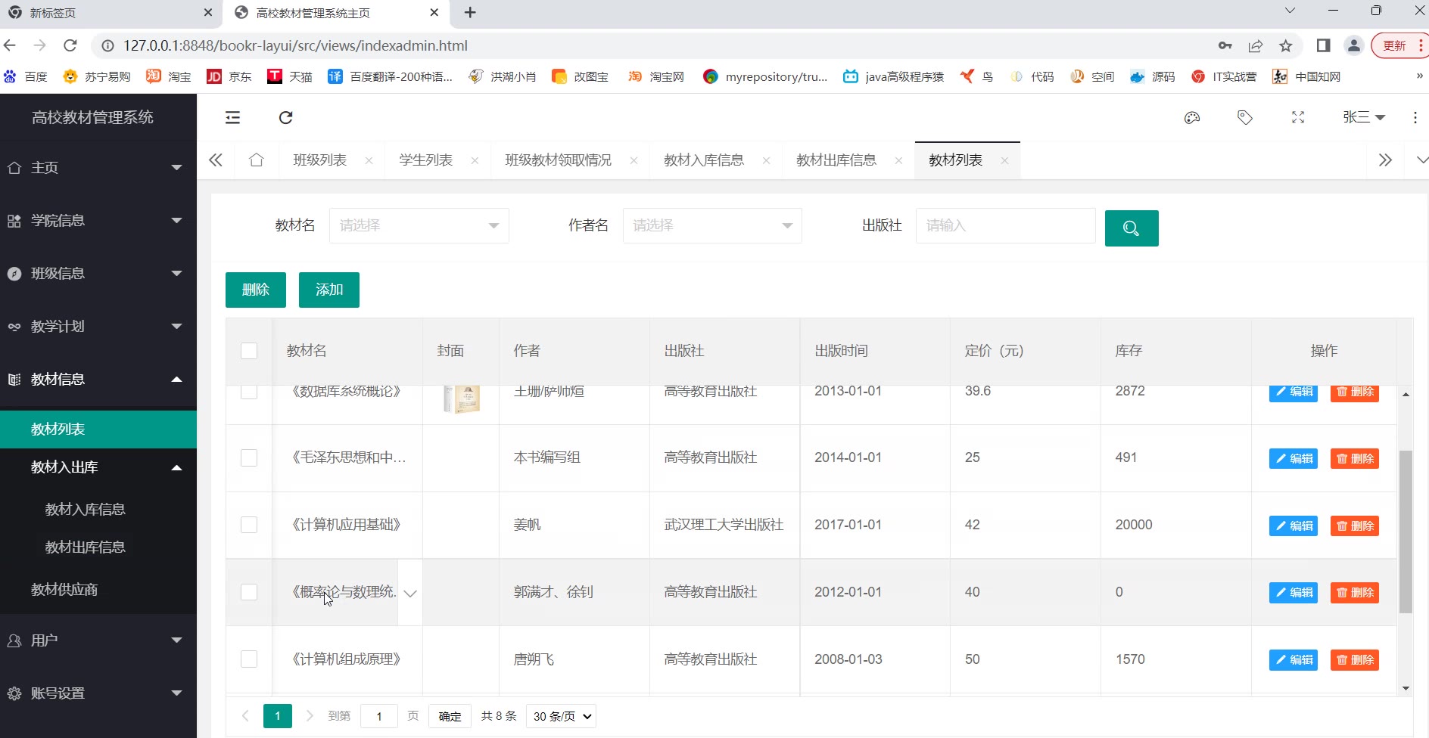Open the 教材名 dropdown filter
The image size is (1429, 738).
pyautogui.click(x=419, y=225)
